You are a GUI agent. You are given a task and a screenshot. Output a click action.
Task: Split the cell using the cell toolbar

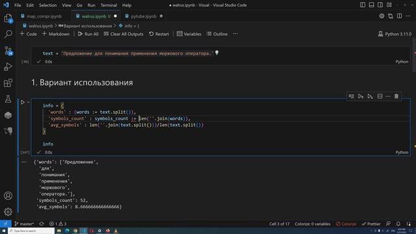(380, 96)
